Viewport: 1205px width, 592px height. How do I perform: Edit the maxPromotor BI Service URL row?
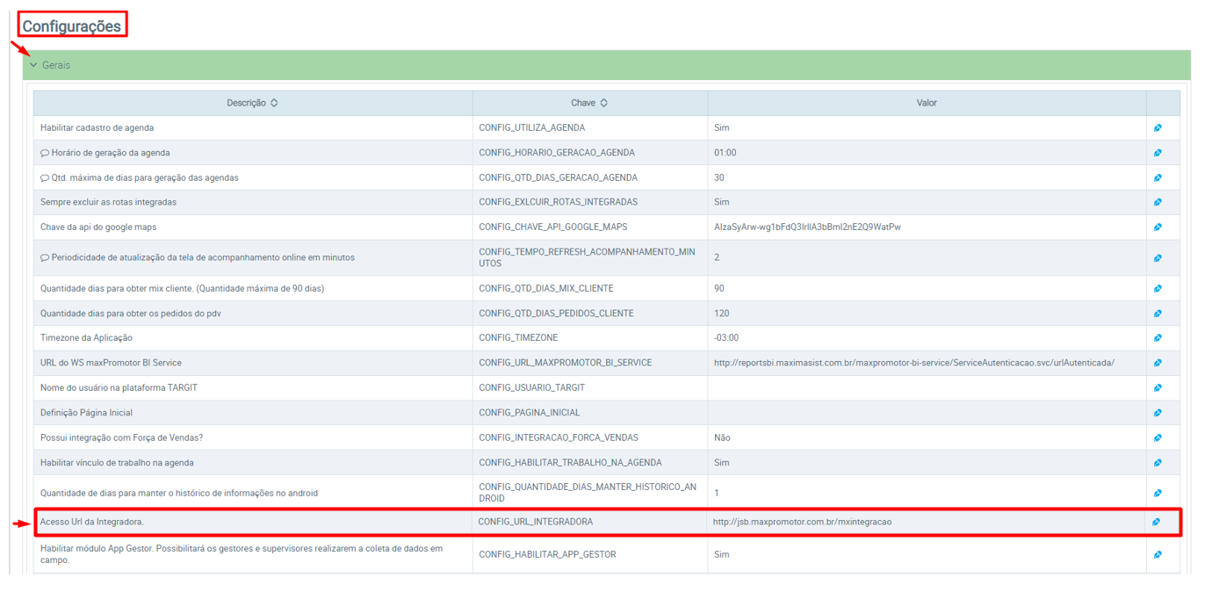coord(1158,363)
